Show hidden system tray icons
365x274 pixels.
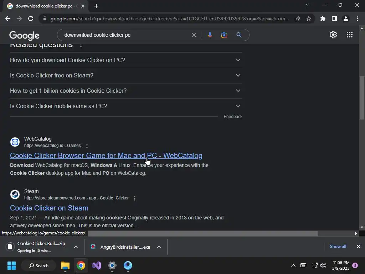(x=293, y=265)
